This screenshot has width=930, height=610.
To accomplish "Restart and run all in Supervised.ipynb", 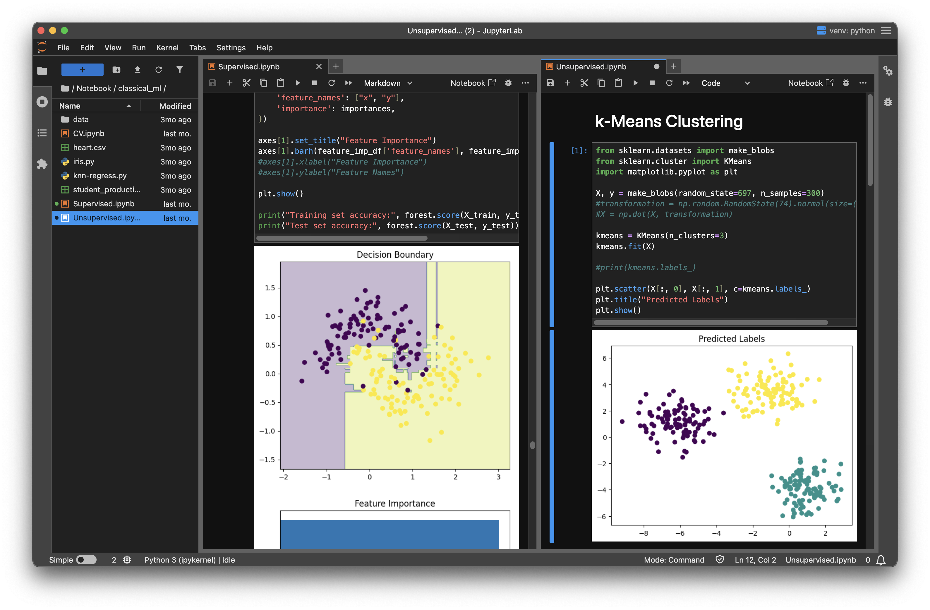I will 349,83.
